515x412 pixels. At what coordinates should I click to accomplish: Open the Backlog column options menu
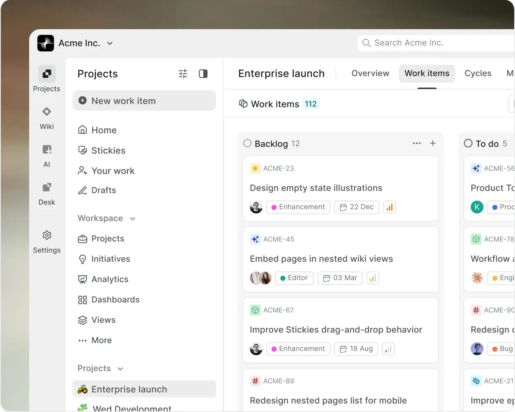click(417, 143)
